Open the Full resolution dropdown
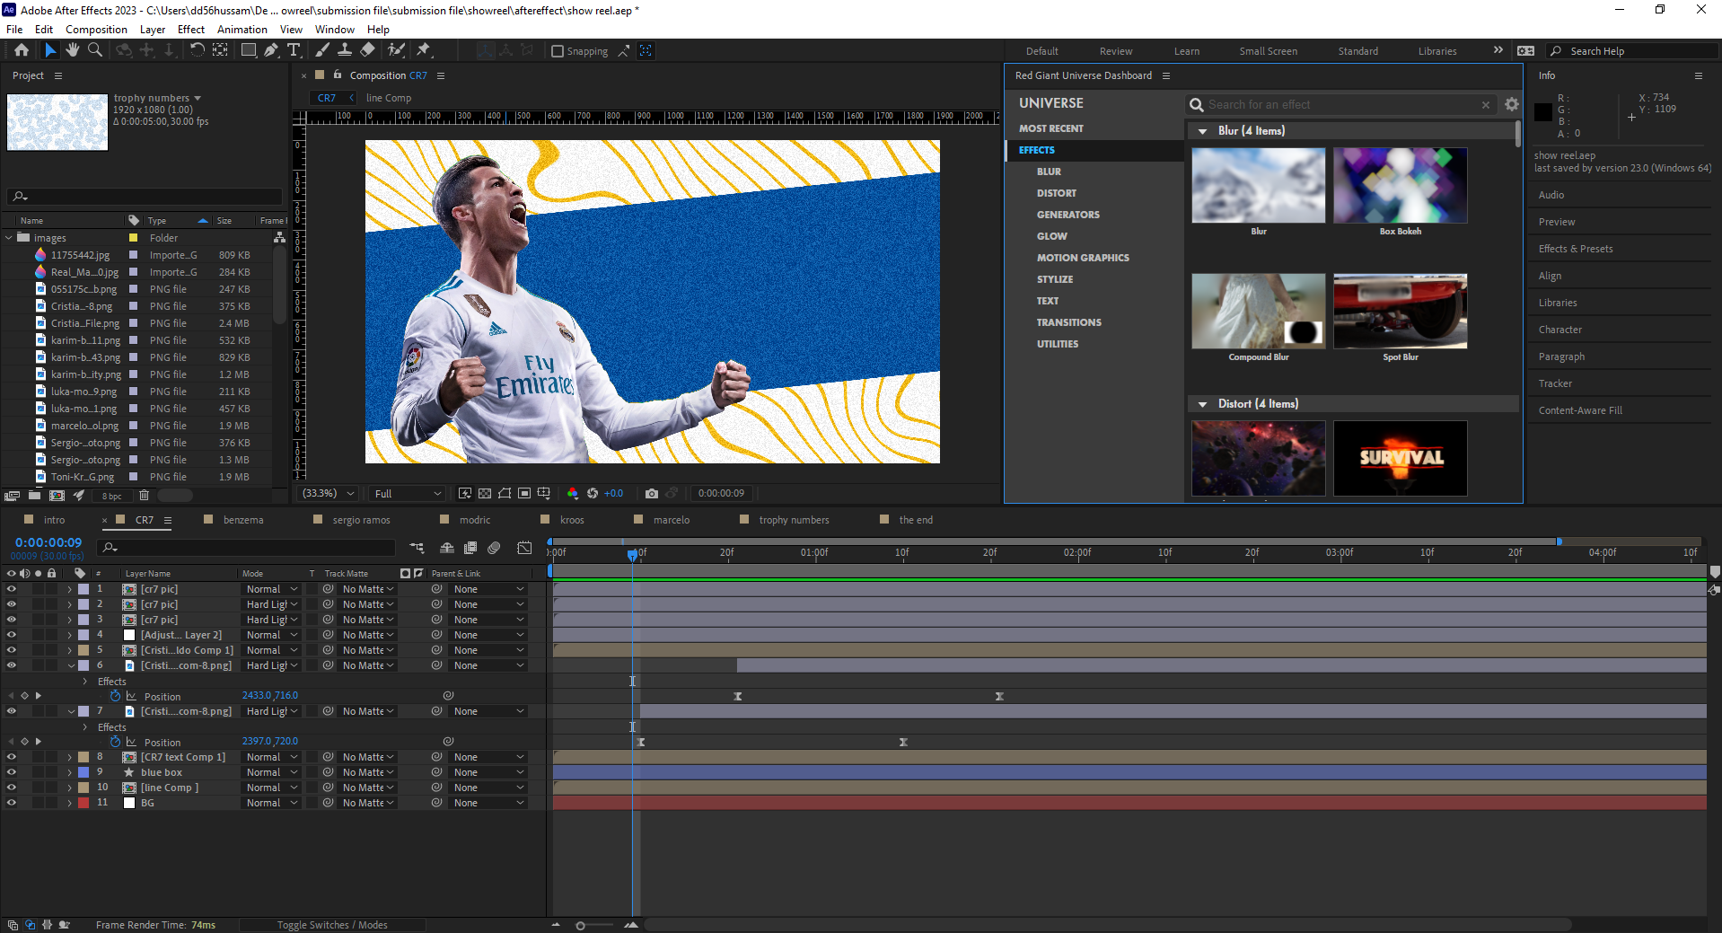1722x933 pixels. (x=408, y=493)
